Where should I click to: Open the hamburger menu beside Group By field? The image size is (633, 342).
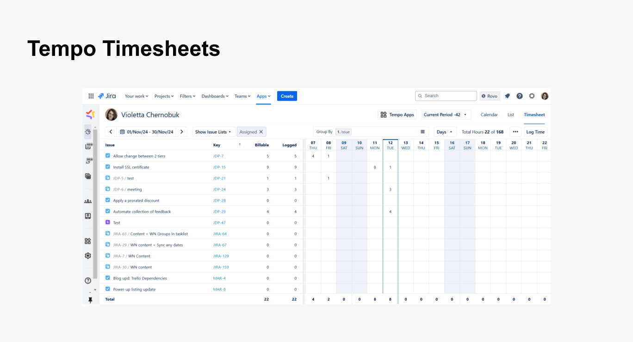coord(422,132)
